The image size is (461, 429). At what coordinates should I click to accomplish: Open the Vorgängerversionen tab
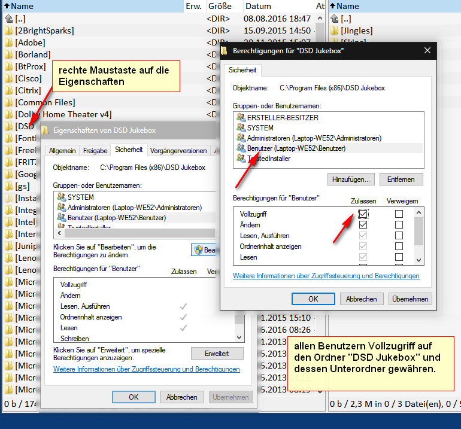coord(178,151)
